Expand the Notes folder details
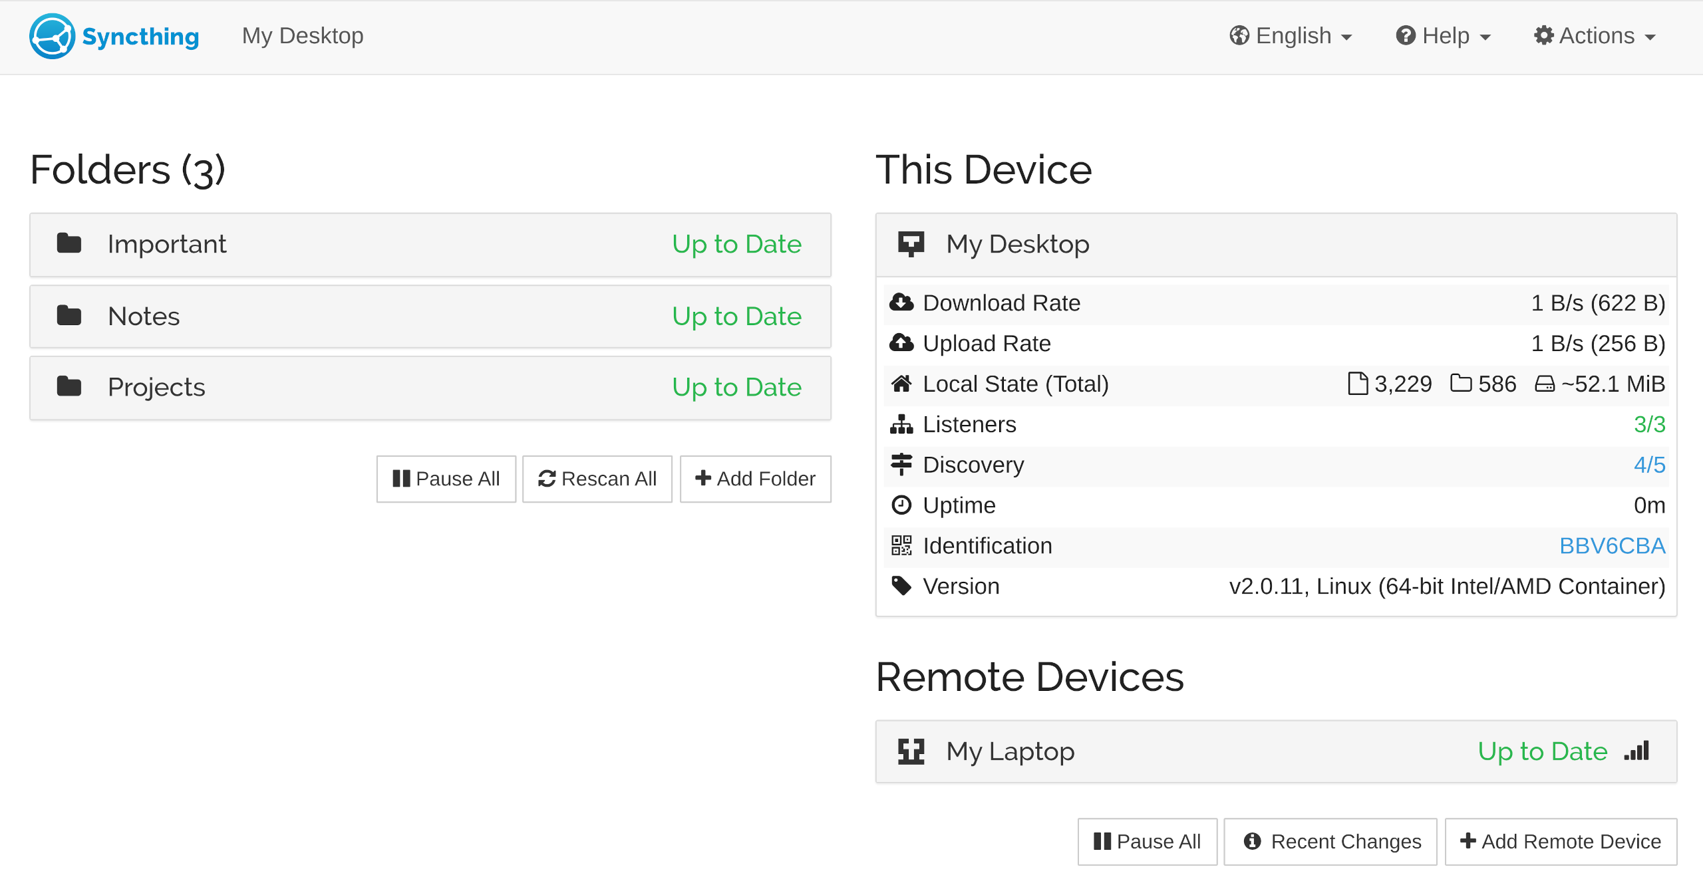 click(x=430, y=316)
